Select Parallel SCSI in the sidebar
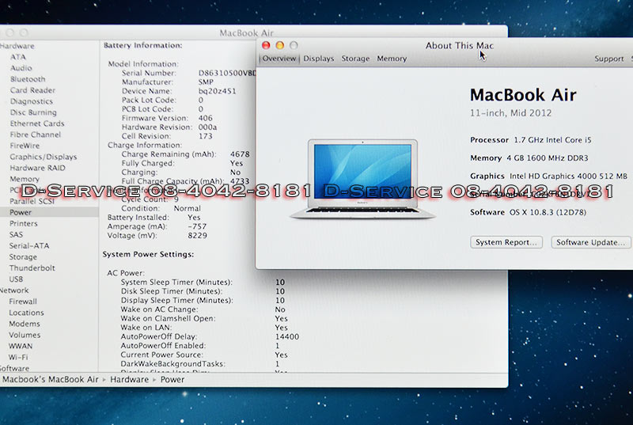The image size is (633, 425). tap(32, 201)
